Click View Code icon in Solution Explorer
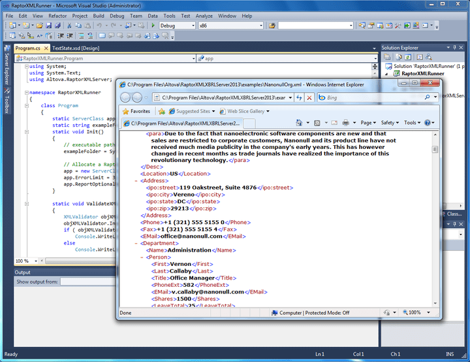This screenshot has height=362, width=470. tap(420, 57)
